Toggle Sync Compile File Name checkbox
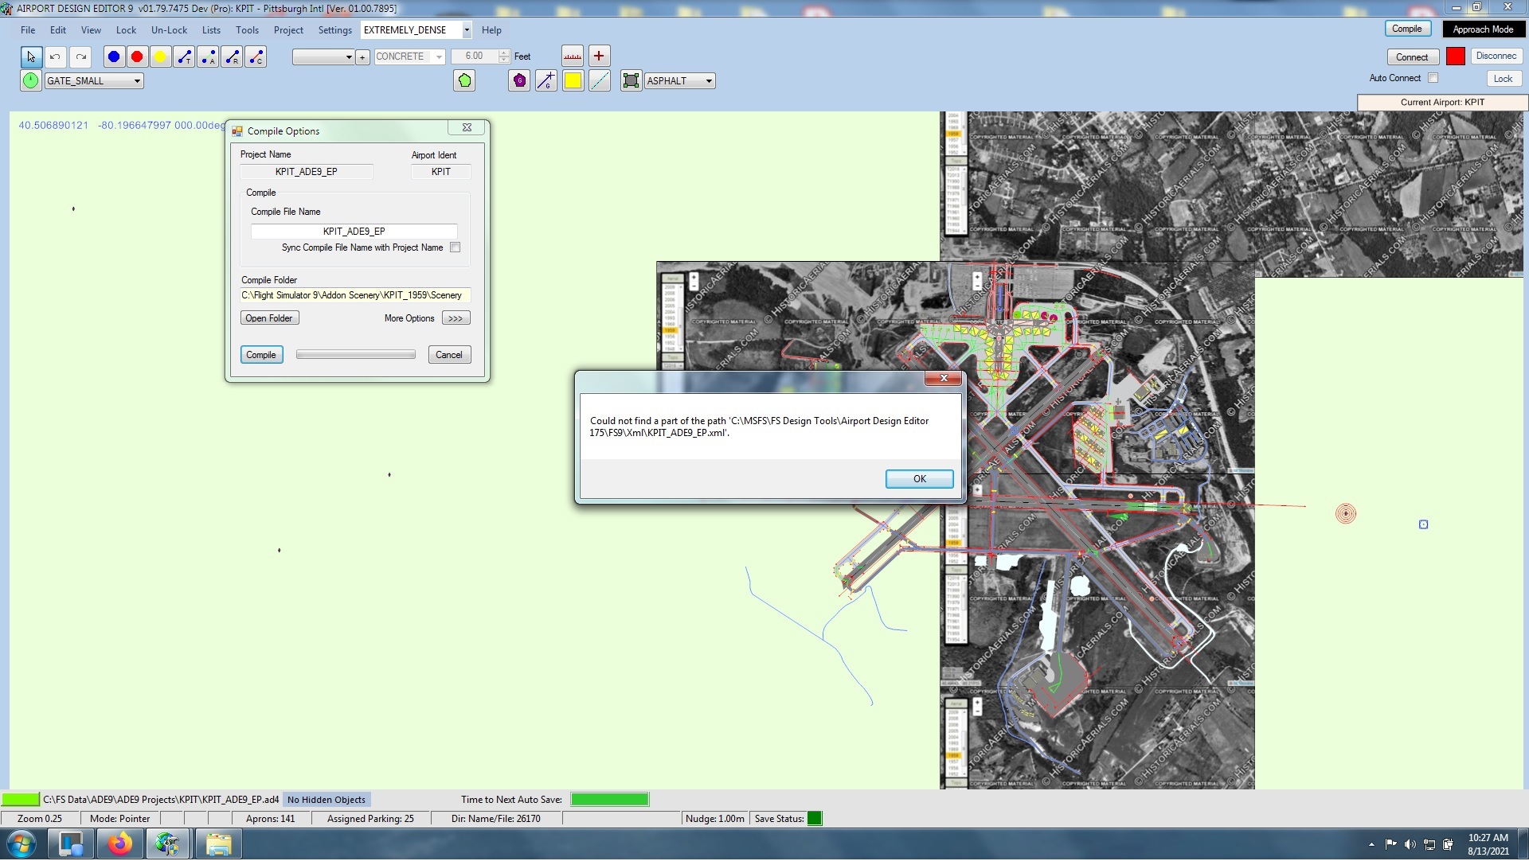Image resolution: width=1529 pixels, height=861 pixels. click(x=456, y=247)
